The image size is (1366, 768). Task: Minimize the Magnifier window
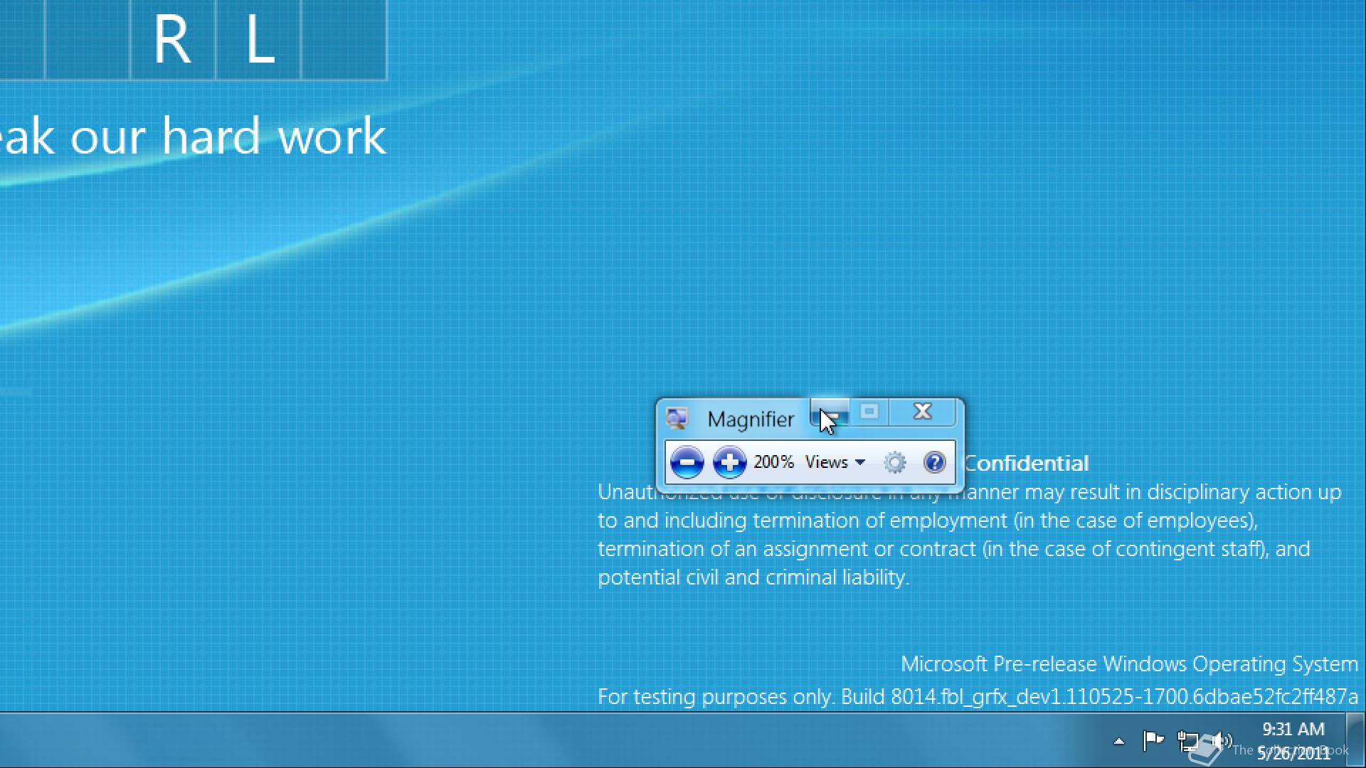pyautogui.click(x=830, y=413)
